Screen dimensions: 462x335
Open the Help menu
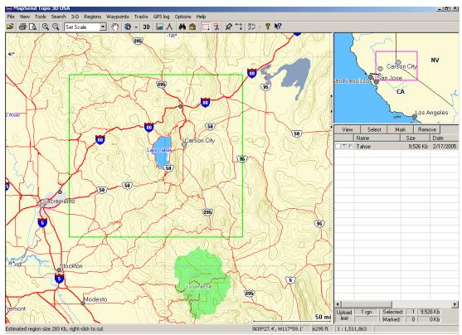tap(201, 17)
